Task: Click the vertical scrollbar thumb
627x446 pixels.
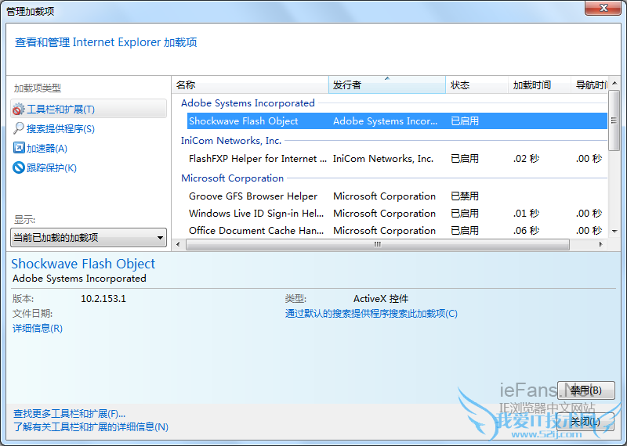Action: coord(614,120)
